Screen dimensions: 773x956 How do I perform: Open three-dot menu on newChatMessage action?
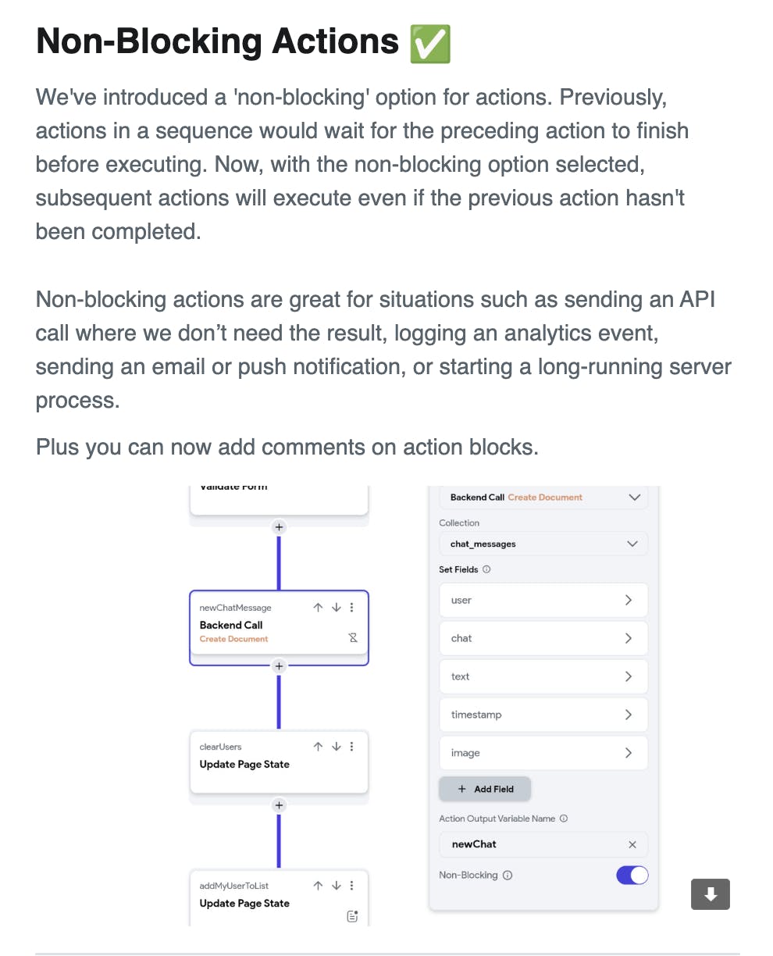[x=351, y=608]
